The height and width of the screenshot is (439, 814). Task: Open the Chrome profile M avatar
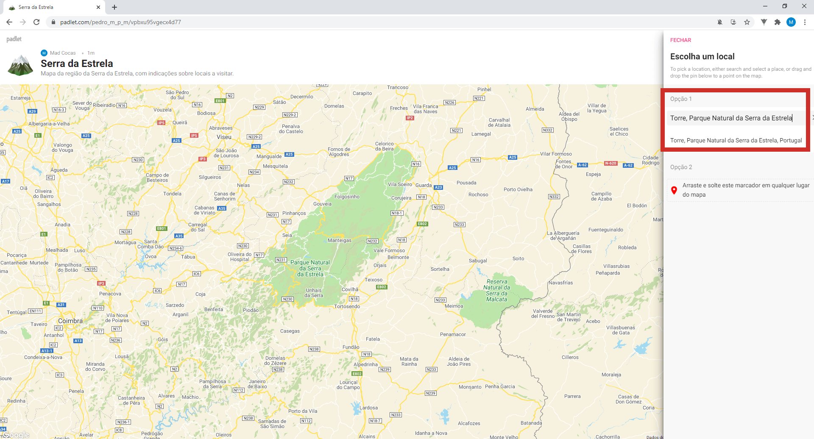point(791,22)
